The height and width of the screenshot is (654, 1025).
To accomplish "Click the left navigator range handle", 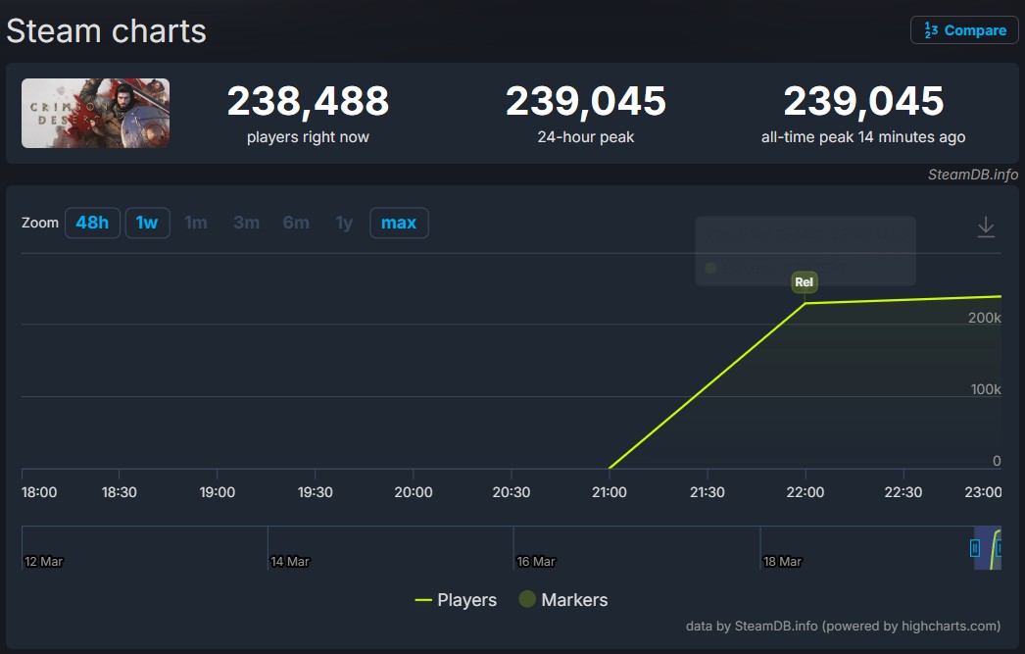I will (975, 548).
